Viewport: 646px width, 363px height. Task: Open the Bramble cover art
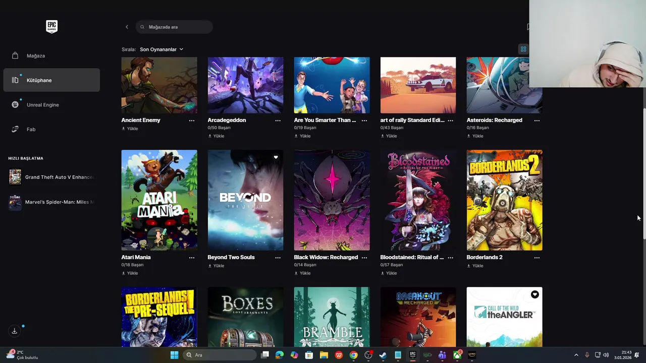[x=332, y=317]
